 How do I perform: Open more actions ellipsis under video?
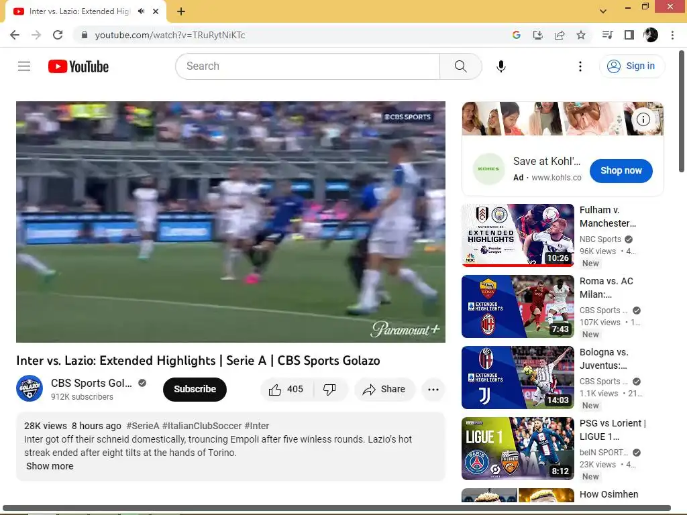pos(433,390)
